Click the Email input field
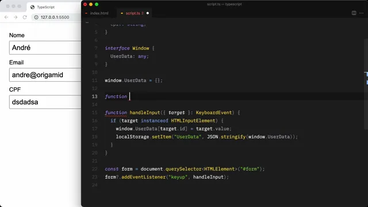 [x=45, y=75]
